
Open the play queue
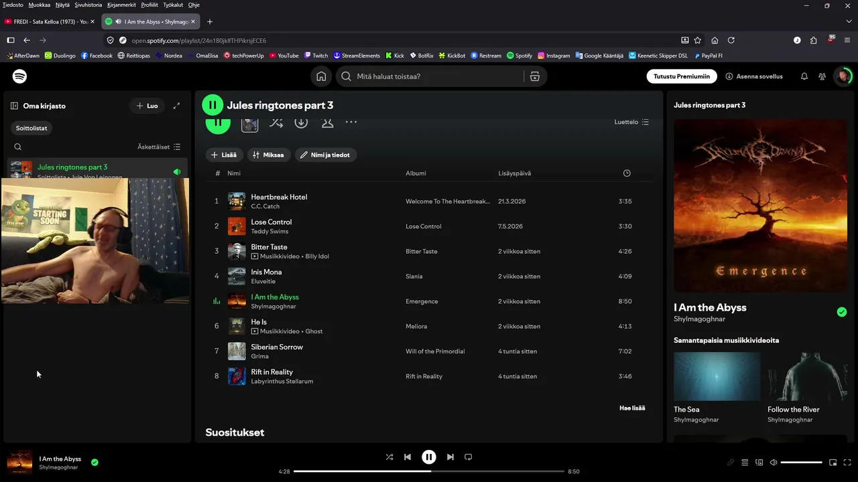click(745, 463)
